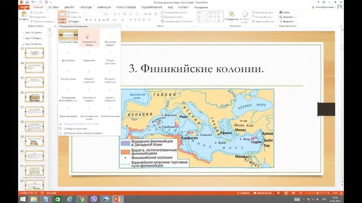Toggle justify text alignment
The width and height of the screenshot is (362, 203).
[x=144, y=20]
